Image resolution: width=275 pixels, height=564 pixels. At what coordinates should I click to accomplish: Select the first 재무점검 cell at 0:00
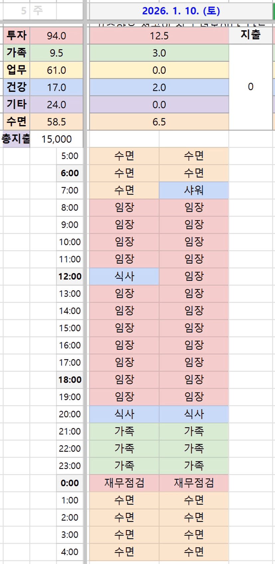[x=124, y=483]
